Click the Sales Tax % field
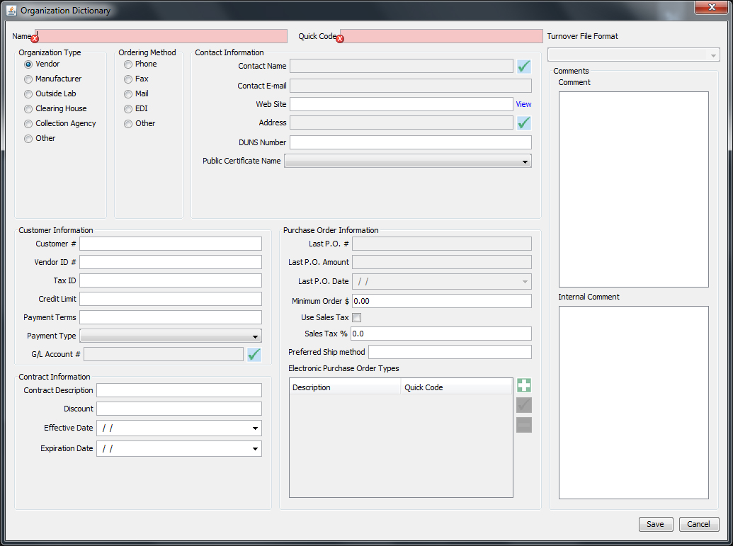Screen dimensions: 733x546 pyautogui.click(x=441, y=334)
